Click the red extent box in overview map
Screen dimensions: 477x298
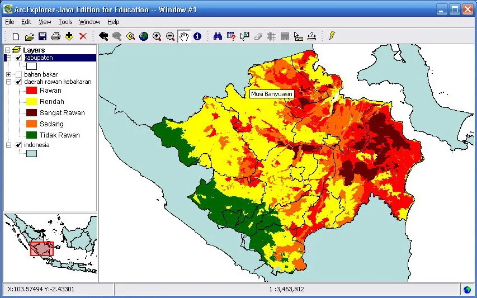[x=42, y=248]
